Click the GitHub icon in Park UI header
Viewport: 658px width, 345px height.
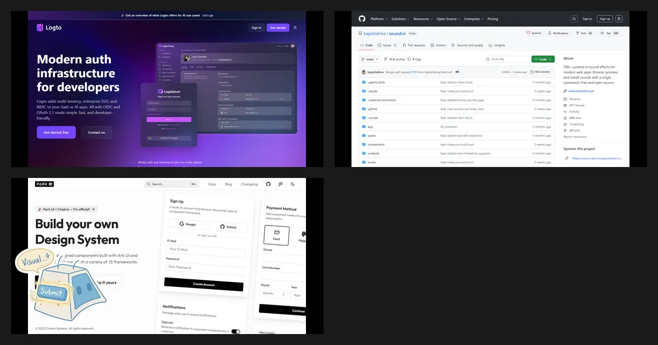point(268,184)
